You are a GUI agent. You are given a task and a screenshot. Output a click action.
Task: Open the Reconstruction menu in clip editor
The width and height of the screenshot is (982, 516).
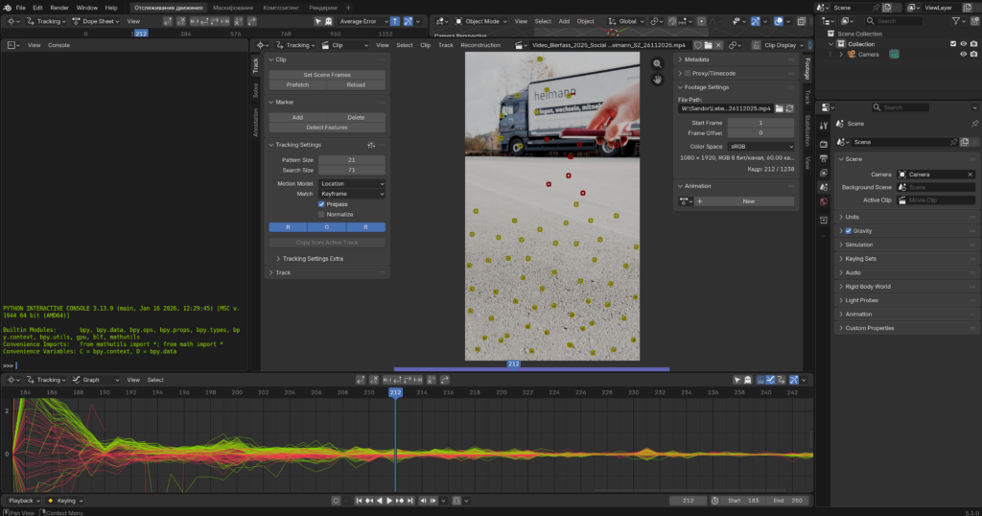[x=480, y=45]
